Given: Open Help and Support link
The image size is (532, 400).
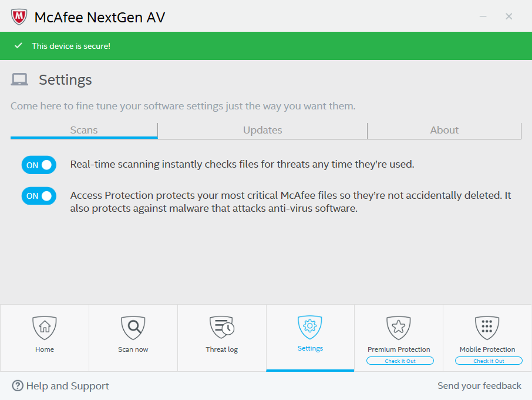Looking at the screenshot, I should (x=68, y=386).
